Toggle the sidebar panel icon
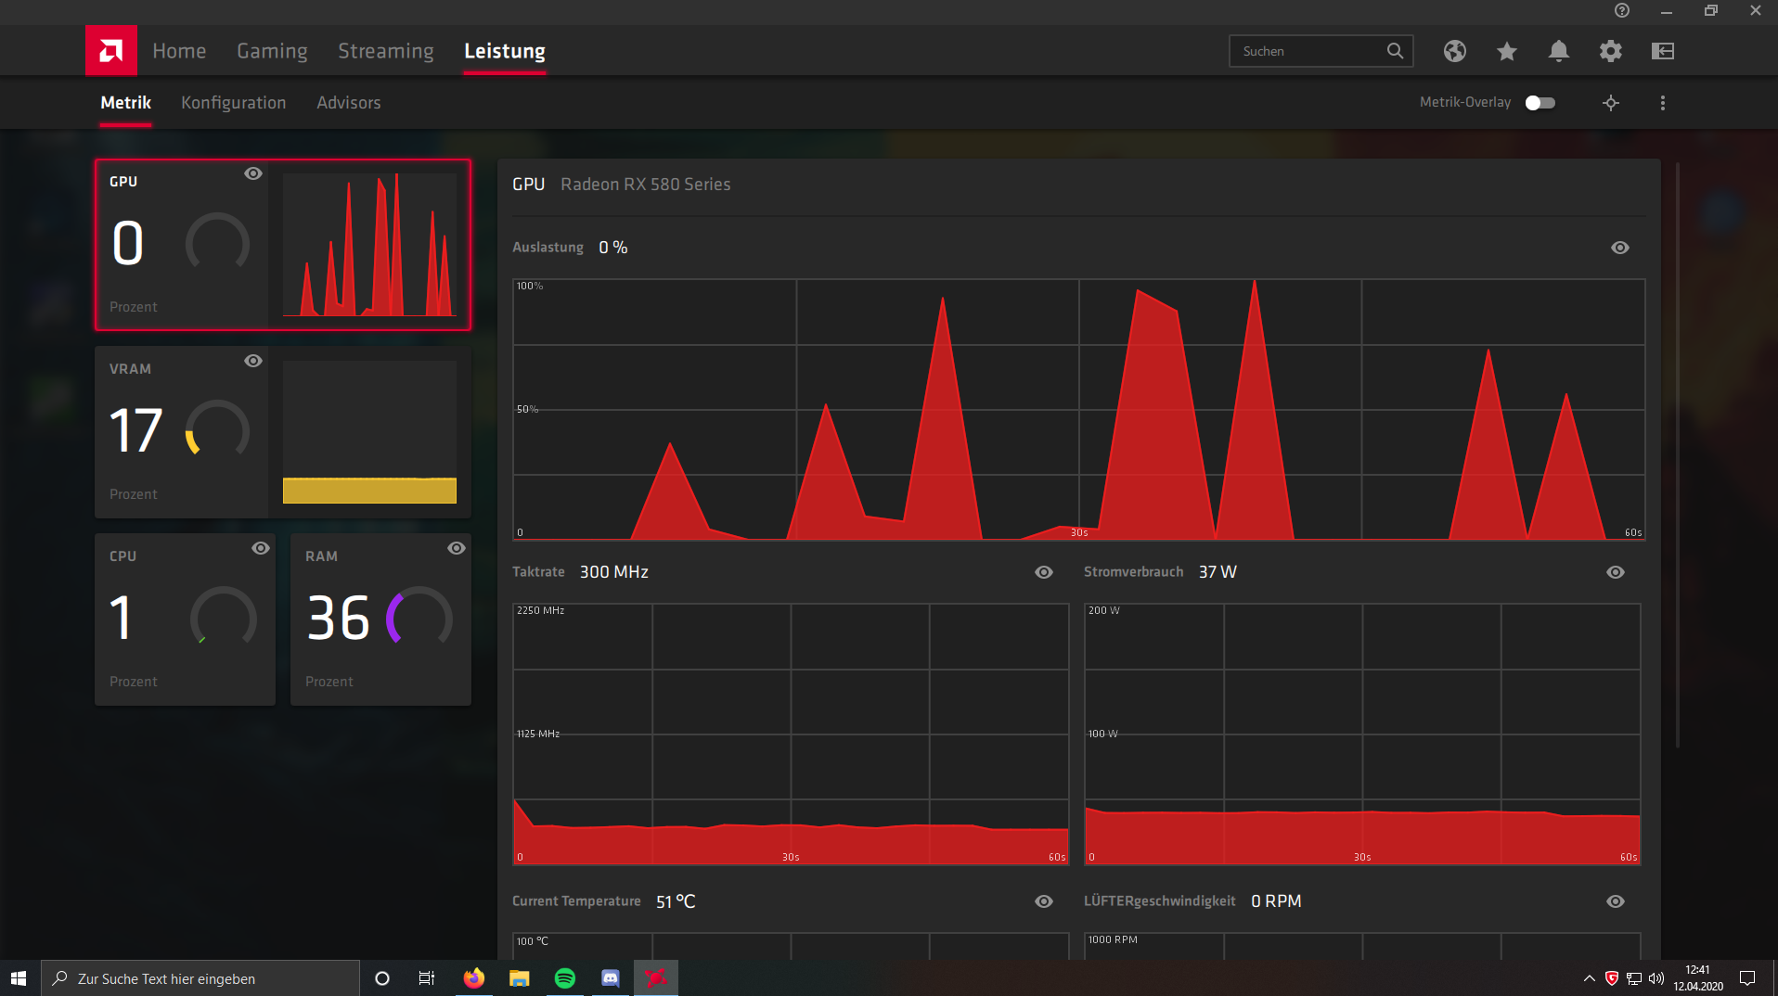 click(x=1663, y=51)
